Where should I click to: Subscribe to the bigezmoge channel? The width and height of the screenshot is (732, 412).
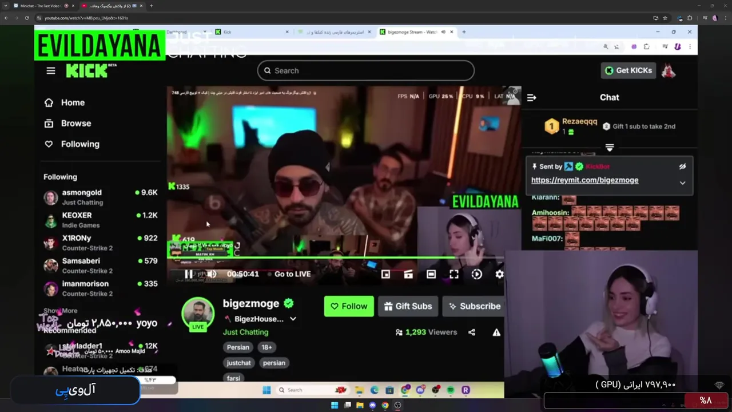click(x=474, y=306)
